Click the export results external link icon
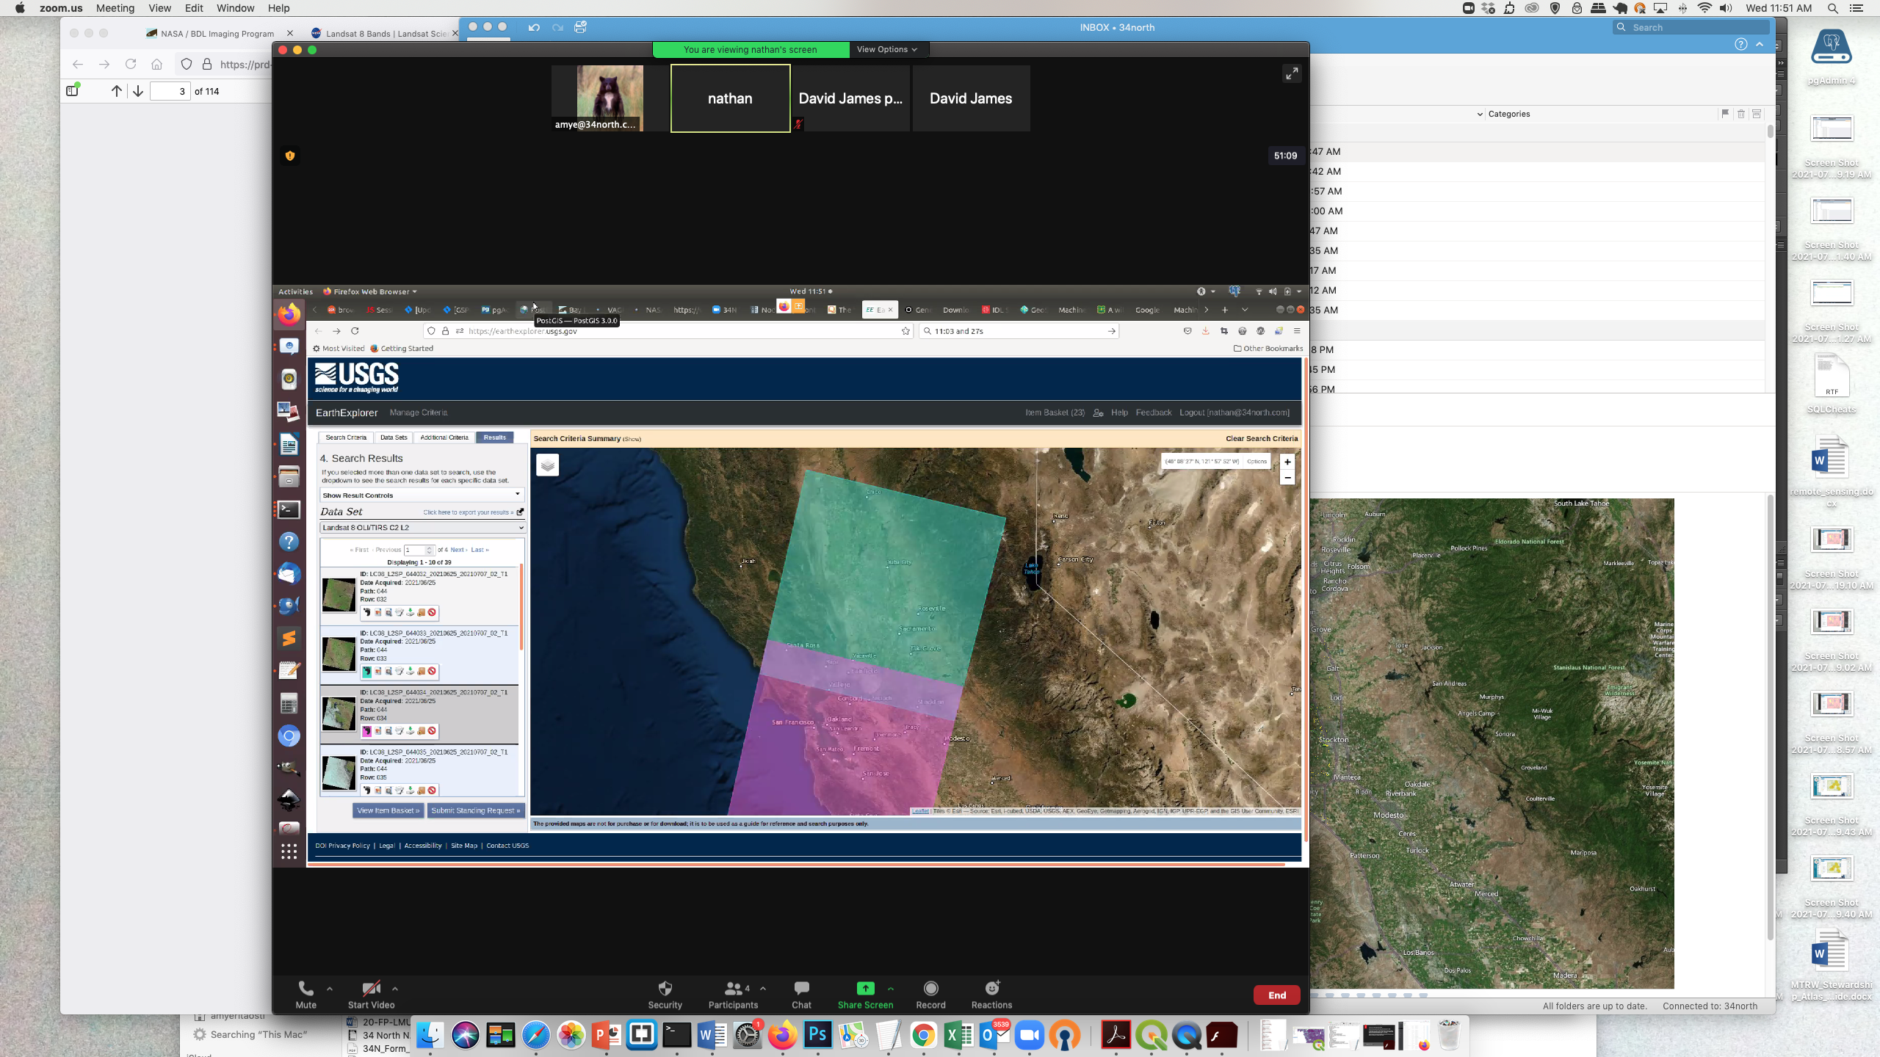The image size is (1880, 1057). coord(520,512)
